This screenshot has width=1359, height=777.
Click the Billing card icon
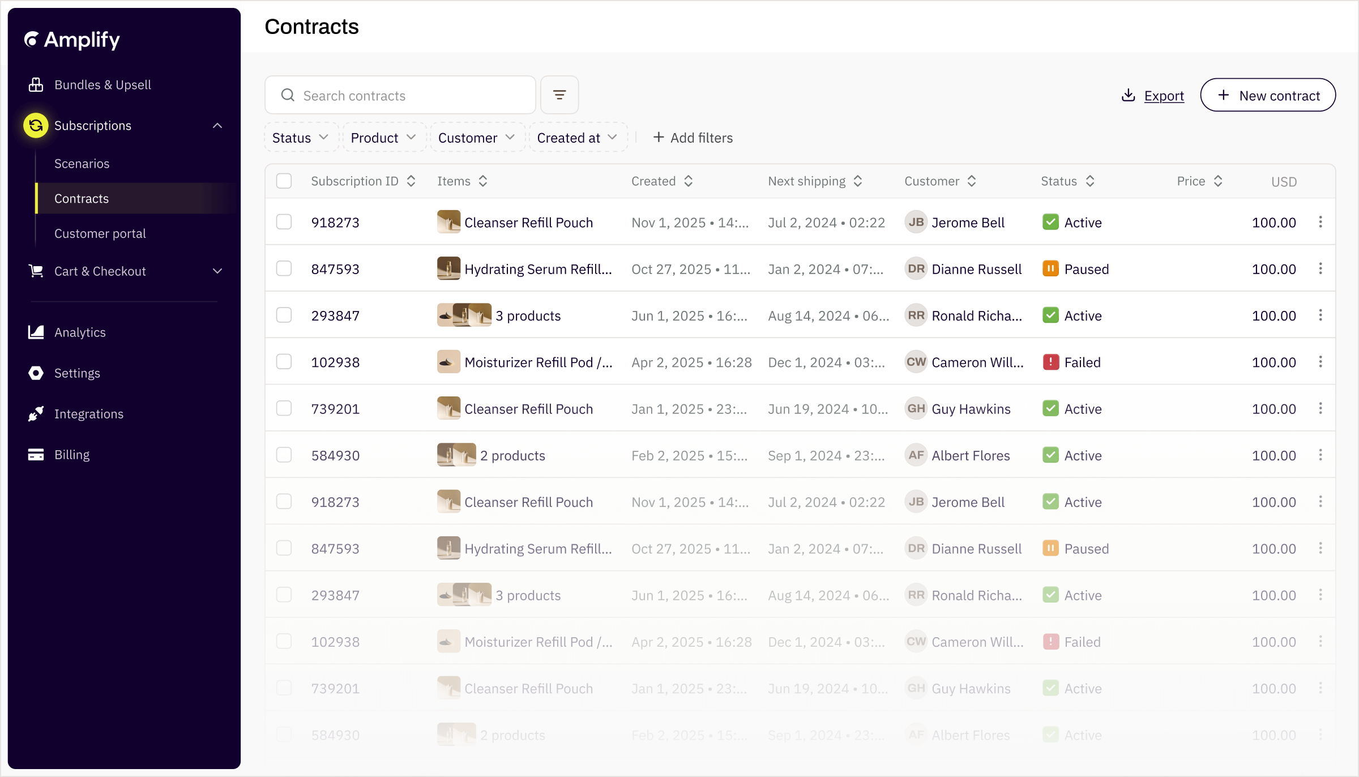pyautogui.click(x=36, y=455)
